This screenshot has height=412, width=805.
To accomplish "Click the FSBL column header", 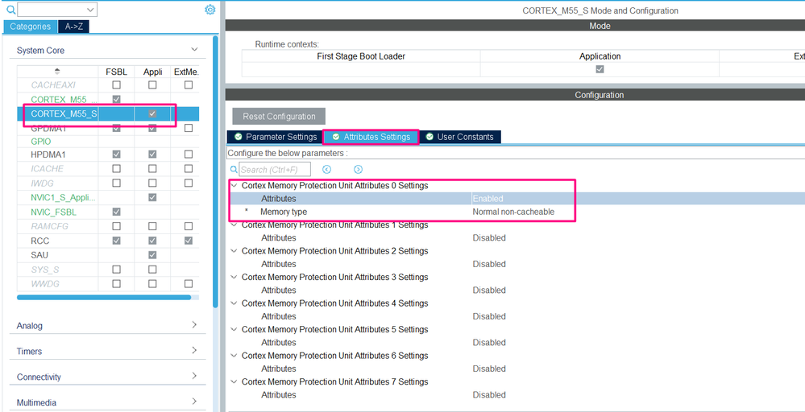I will (117, 72).
